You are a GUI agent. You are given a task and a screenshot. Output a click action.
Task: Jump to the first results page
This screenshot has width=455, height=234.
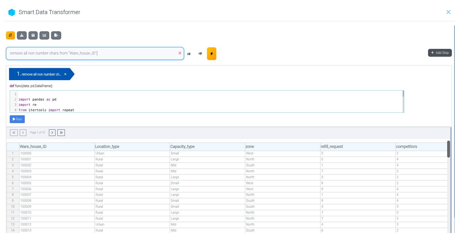tap(14, 133)
